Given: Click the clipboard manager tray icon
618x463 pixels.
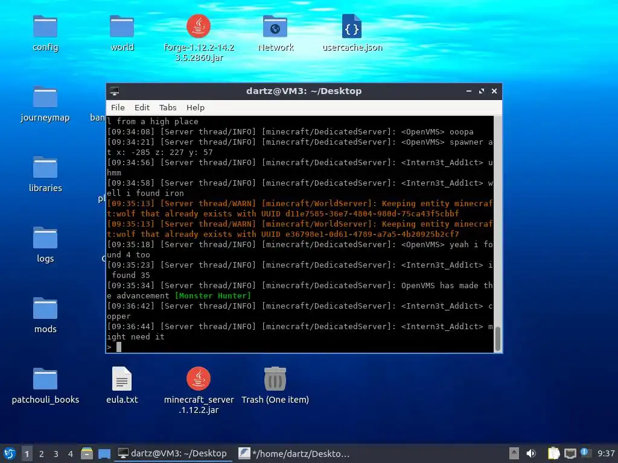Looking at the screenshot, I should (x=553, y=453).
